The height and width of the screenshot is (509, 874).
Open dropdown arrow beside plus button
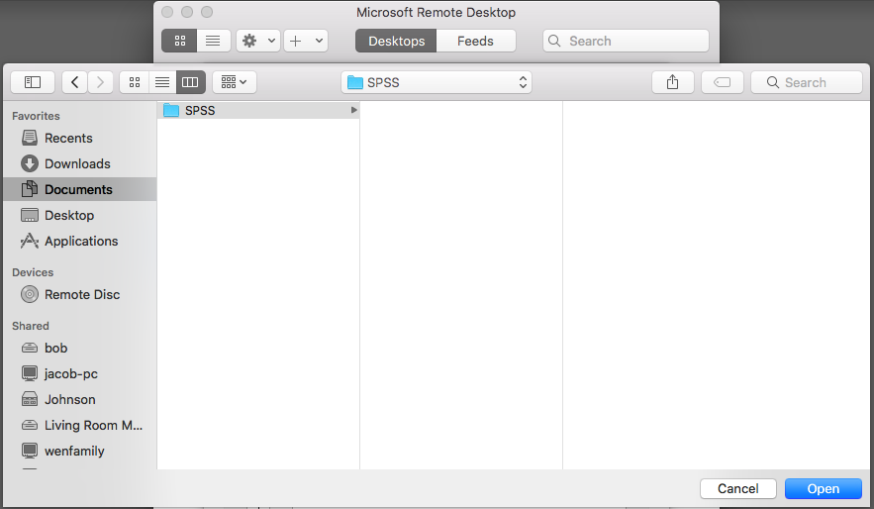pyautogui.click(x=319, y=41)
